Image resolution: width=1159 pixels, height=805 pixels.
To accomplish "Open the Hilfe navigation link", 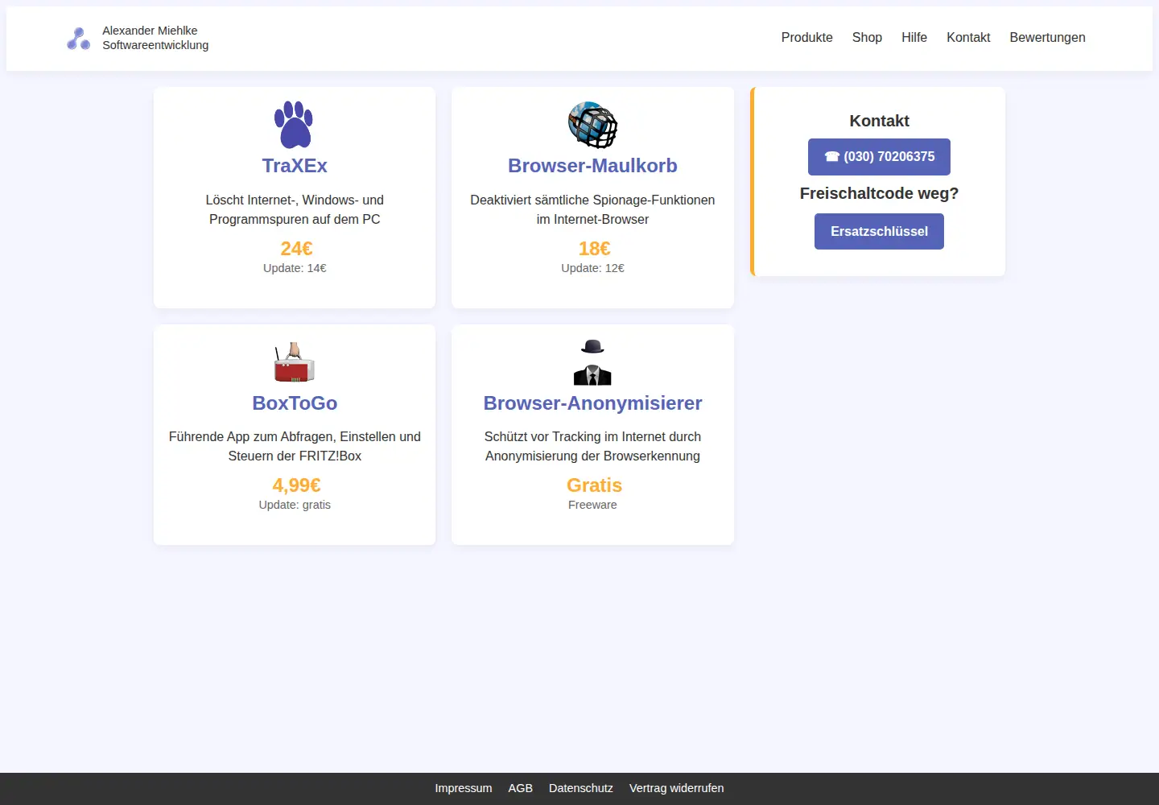I will pyautogui.click(x=914, y=37).
